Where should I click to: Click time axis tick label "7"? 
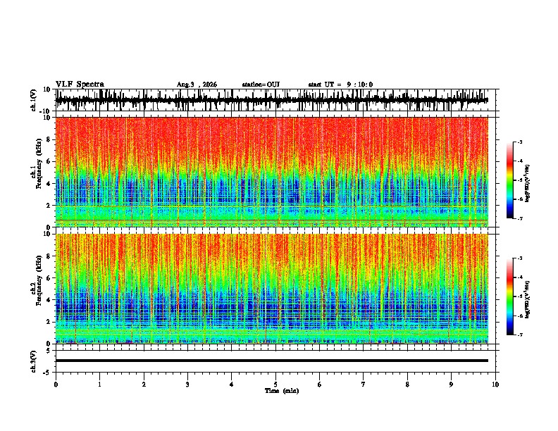click(x=364, y=385)
